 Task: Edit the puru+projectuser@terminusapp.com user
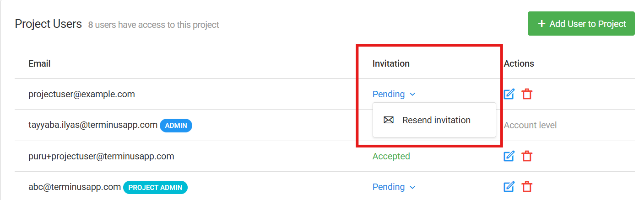point(509,156)
